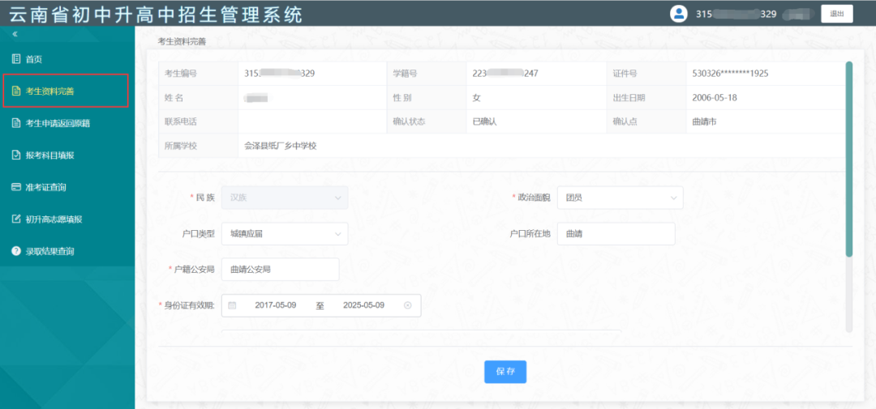Screen dimensions: 876x409
Task: Click the 确认点 value 曲靖市
Action: point(704,121)
